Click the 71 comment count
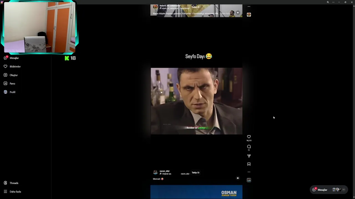Viewport: 355px width, 199px height. tap(249, 150)
